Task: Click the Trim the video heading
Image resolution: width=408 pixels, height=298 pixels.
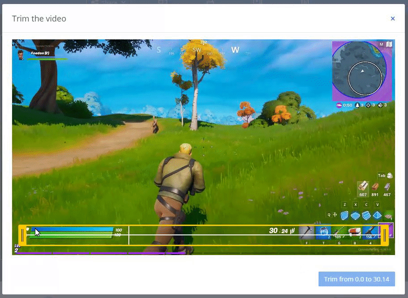Action: click(x=39, y=18)
